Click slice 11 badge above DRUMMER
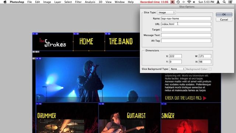This screenshot has height=133, width=236. tap(39, 104)
